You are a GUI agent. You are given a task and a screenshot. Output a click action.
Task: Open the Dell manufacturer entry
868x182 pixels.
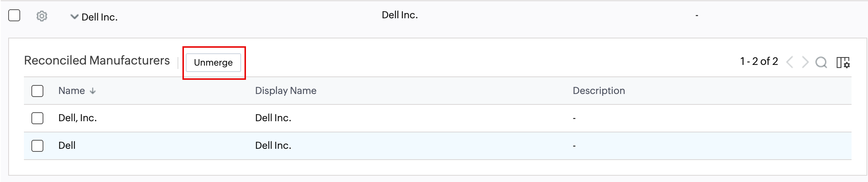67,145
